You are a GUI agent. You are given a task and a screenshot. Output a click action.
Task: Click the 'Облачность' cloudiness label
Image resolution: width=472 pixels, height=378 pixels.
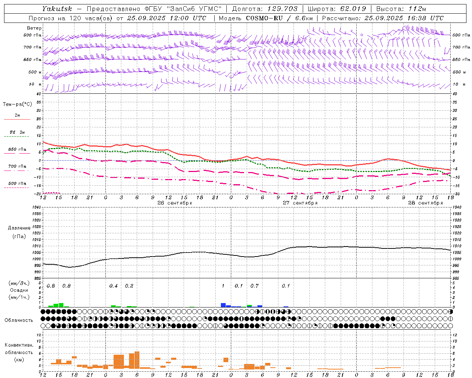(x=19, y=320)
